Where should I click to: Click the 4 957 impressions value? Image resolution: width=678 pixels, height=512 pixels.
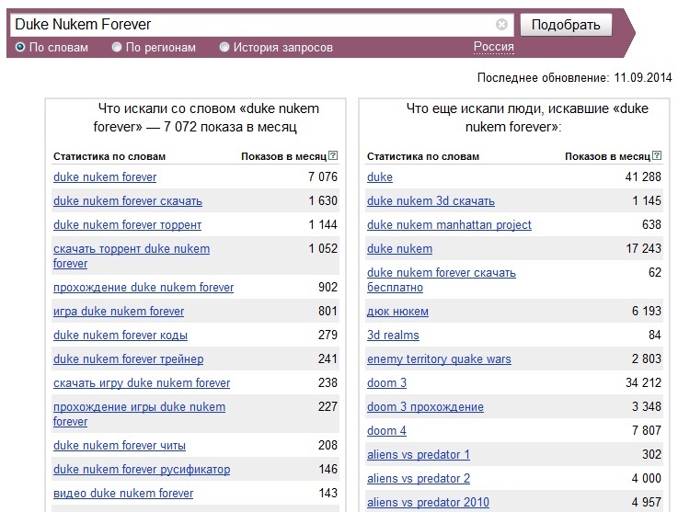[646, 502]
